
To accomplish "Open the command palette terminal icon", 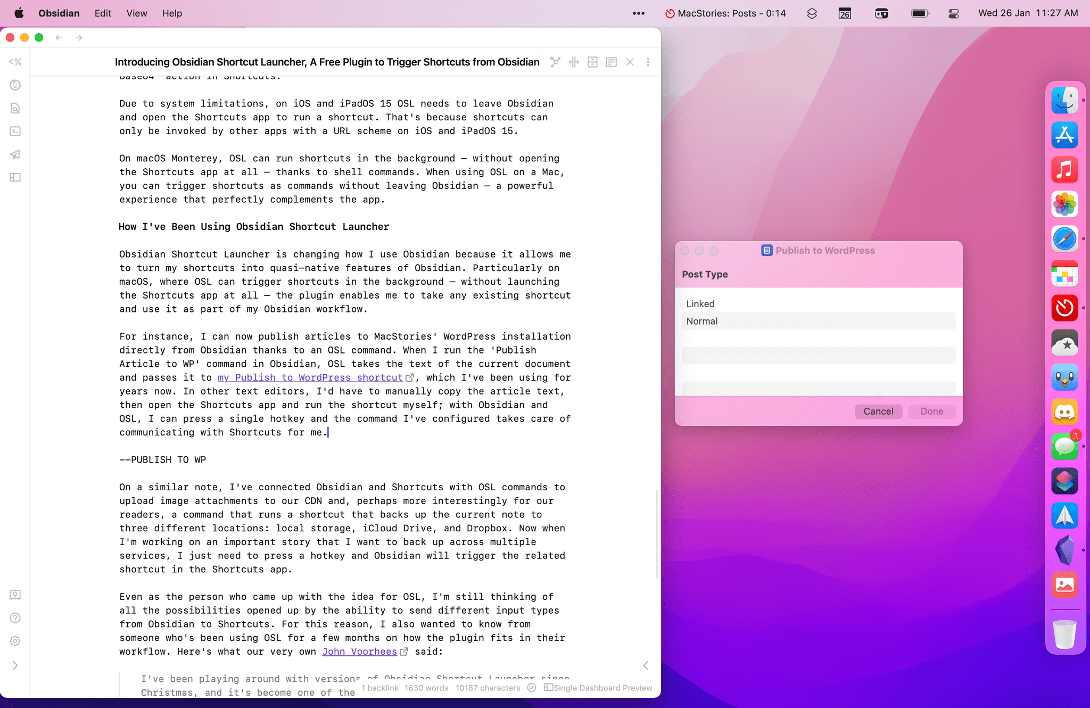I will [15, 131].
